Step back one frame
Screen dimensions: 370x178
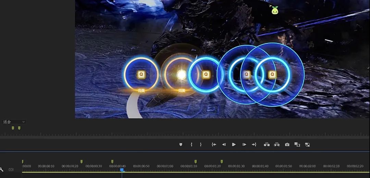coord(224,145)
